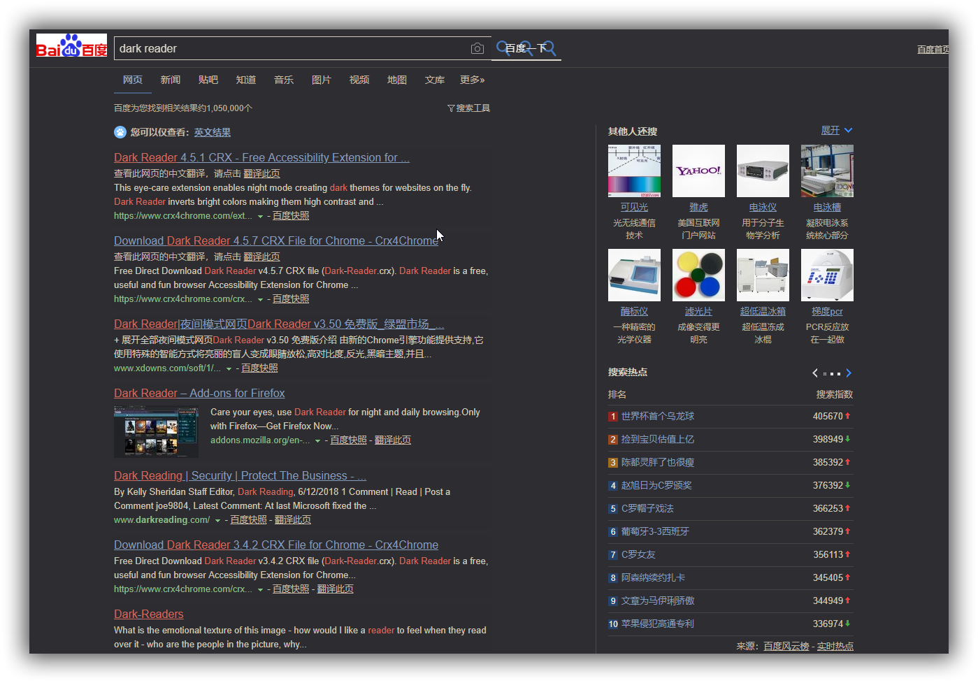Switch to the 贴吧 tab
Screen dimensions: 978x683
[x=208, y=80]
